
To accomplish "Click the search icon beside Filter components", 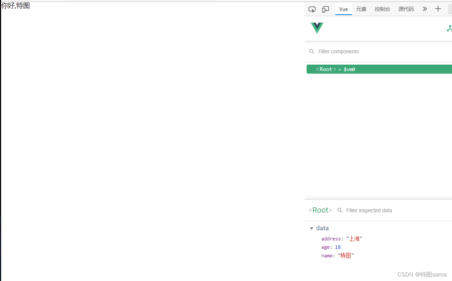I will (x=311, y=51).
